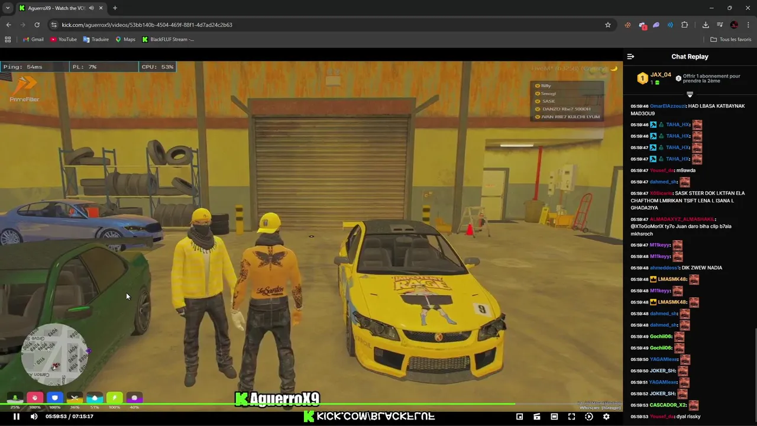The height and width of the screenshot is (426, 757).
Task: Click the blue shield armor icon in HUD
Action: [55, 398]
